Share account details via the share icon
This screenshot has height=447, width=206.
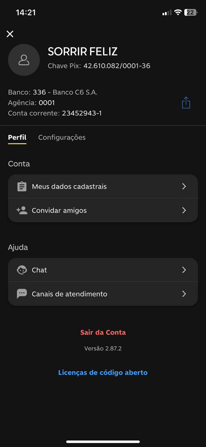[x=186, y=103]
